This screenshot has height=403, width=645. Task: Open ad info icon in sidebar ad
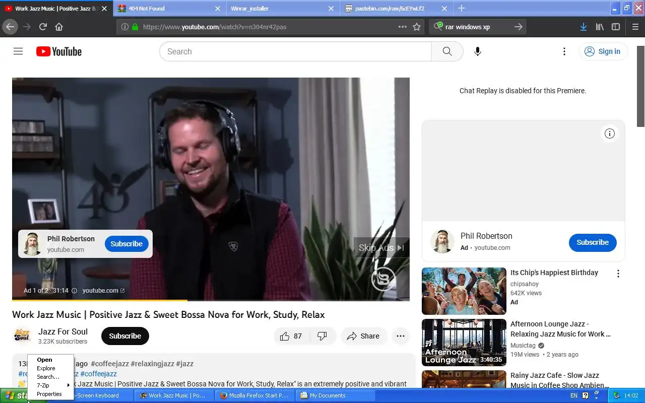(610, 133)
